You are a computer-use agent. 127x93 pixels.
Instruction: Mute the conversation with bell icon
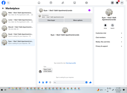105,25
